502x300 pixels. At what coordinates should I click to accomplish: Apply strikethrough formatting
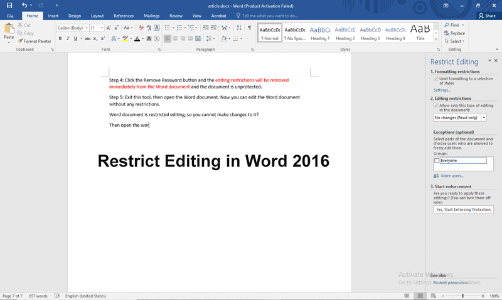click(x=87, y=38)
